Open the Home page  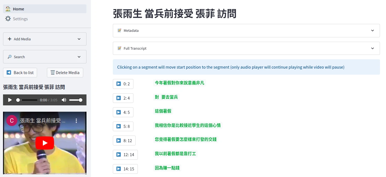pyautogui.click(x=18, y=9)
